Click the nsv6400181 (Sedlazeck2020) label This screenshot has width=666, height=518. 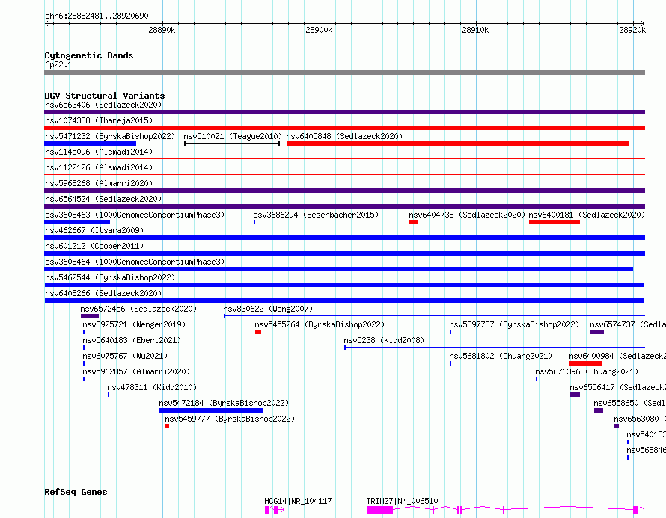point(587,215)
